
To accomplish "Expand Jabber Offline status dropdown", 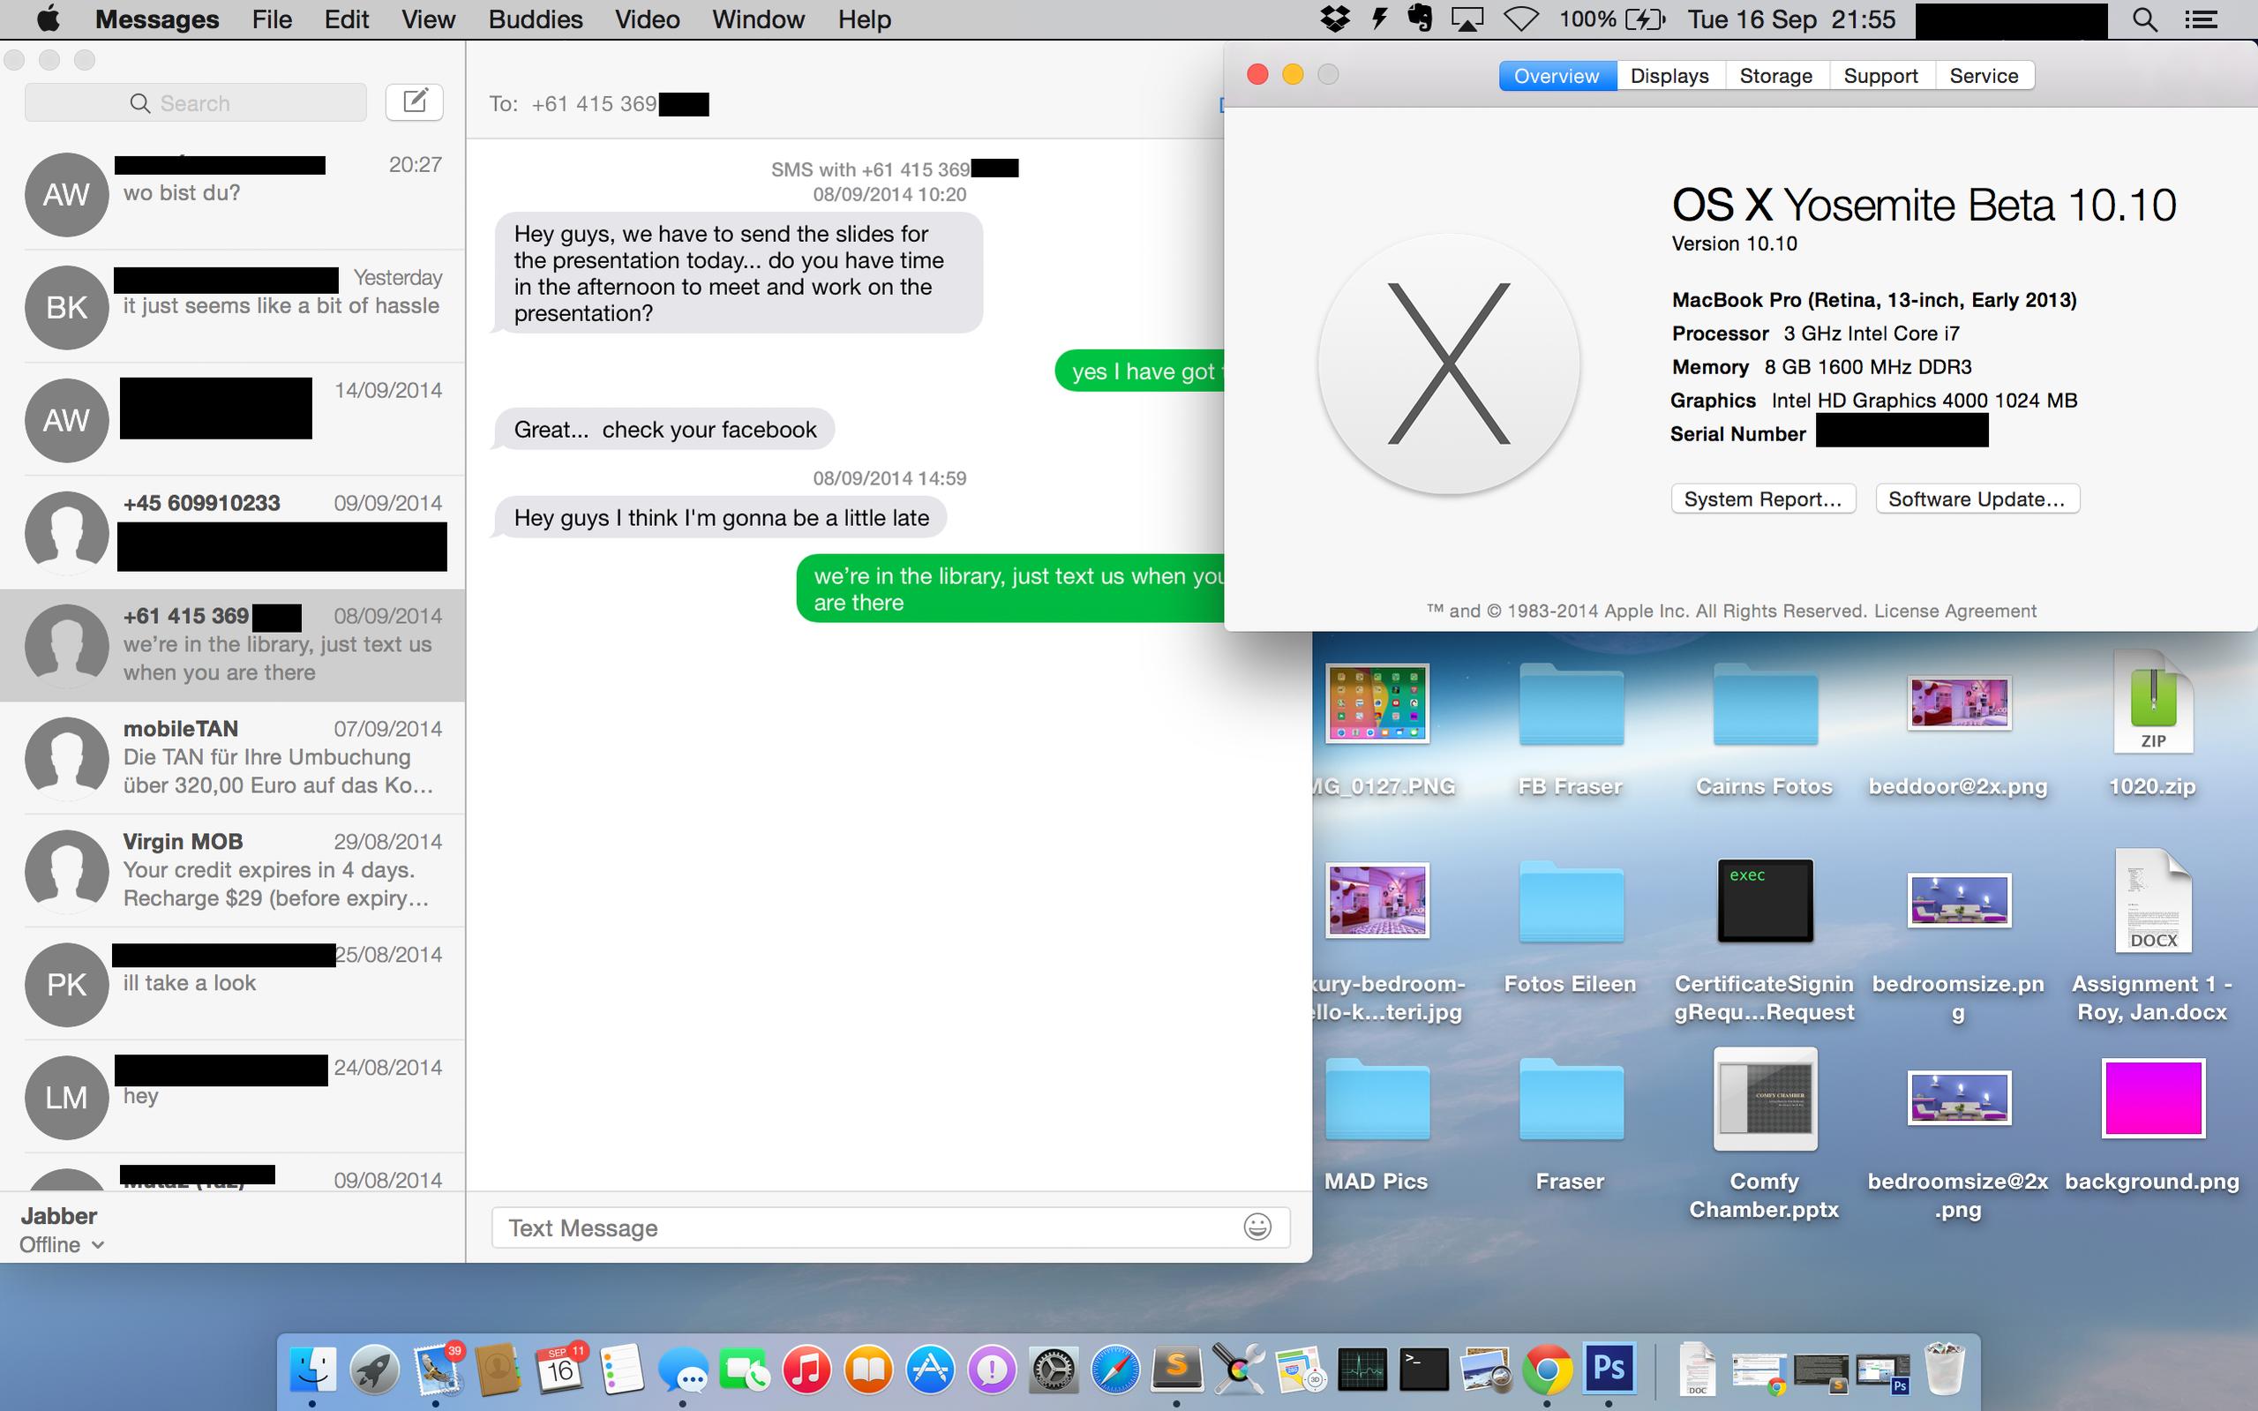I will click(x=62, y=1245).
